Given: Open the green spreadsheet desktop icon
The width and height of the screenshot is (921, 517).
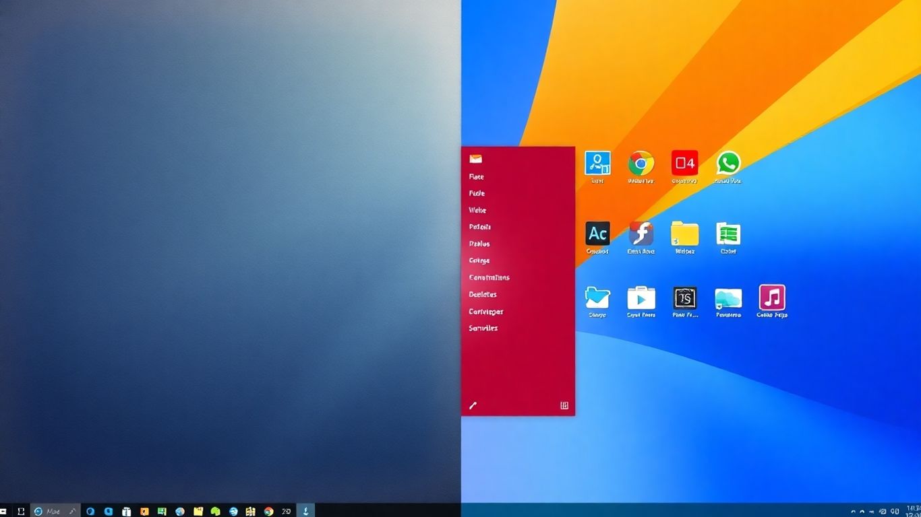Looking at the screenshot, I should tap(728, 234).
